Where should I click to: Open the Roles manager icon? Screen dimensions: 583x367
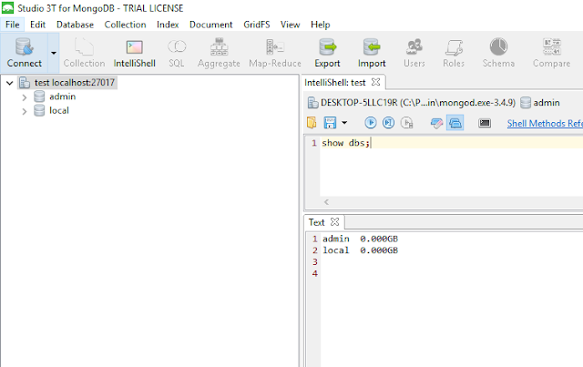[454, 53]
